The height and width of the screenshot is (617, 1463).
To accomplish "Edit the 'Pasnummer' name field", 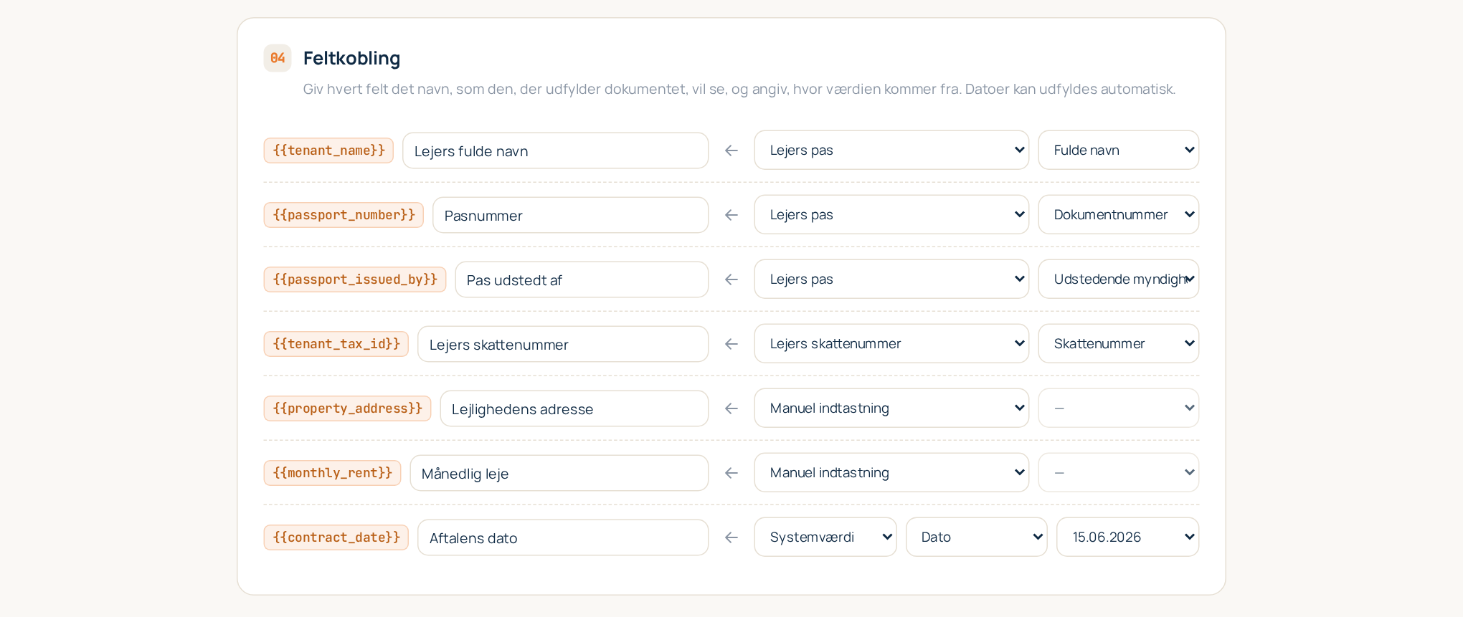I will click(x=571, y=215).
